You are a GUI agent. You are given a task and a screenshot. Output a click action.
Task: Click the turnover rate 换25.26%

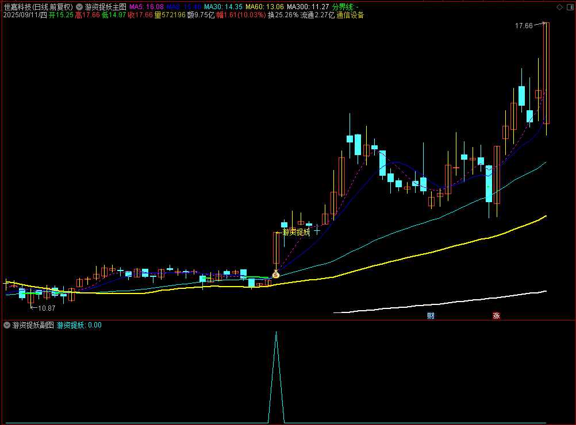click(x=283, y=15)
